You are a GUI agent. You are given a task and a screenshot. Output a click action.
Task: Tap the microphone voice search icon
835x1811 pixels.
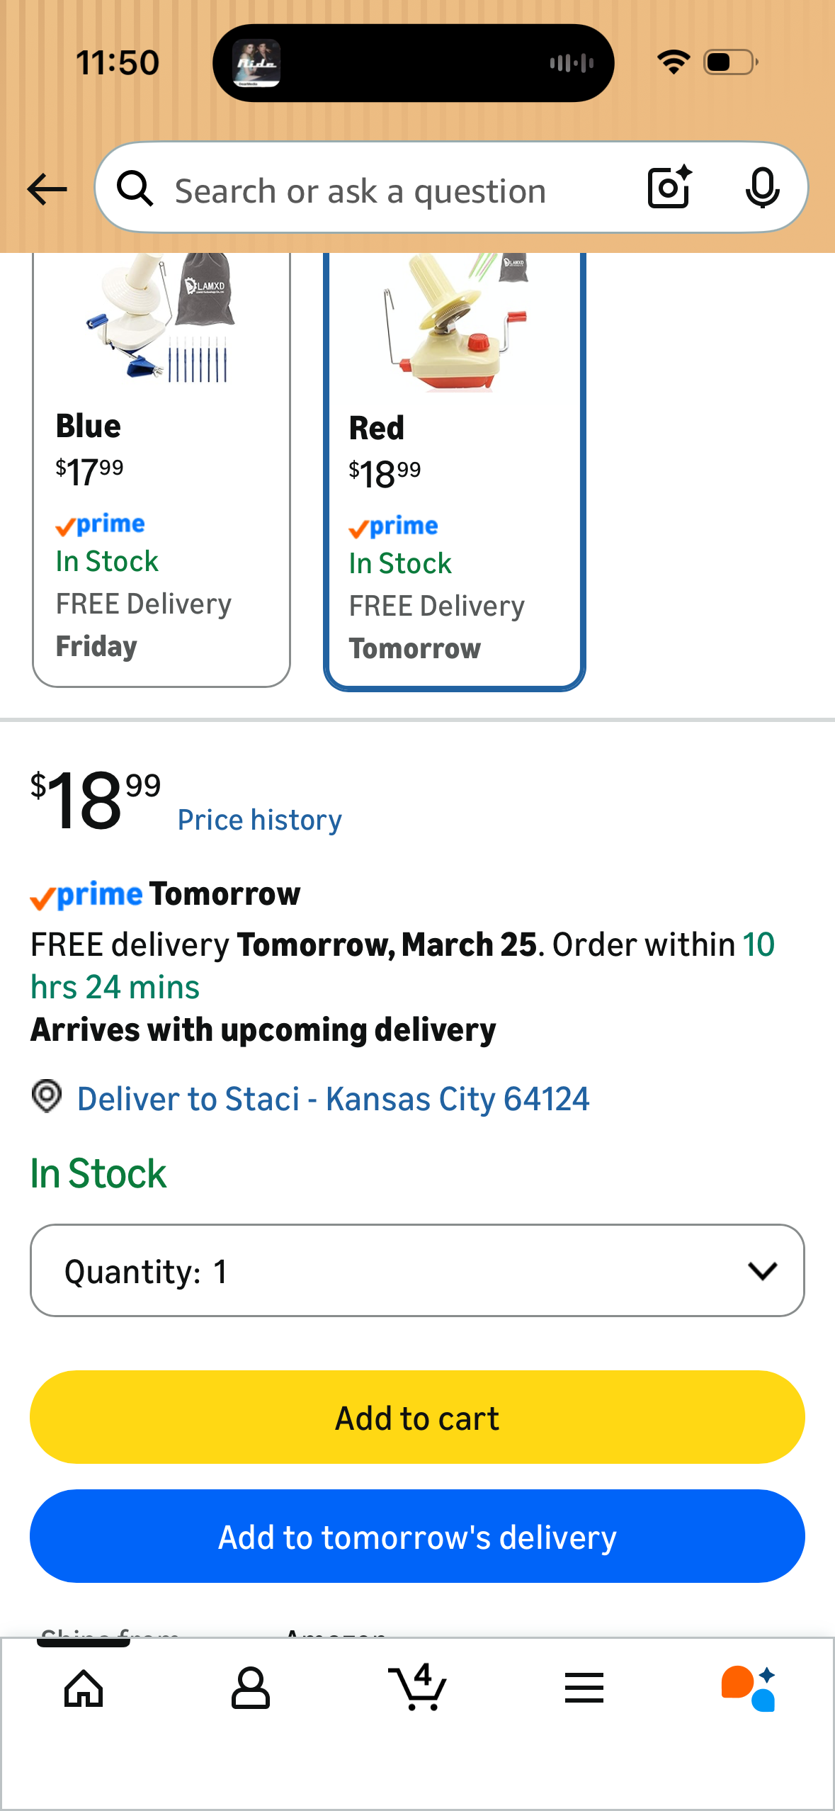(x=762, y=188)
